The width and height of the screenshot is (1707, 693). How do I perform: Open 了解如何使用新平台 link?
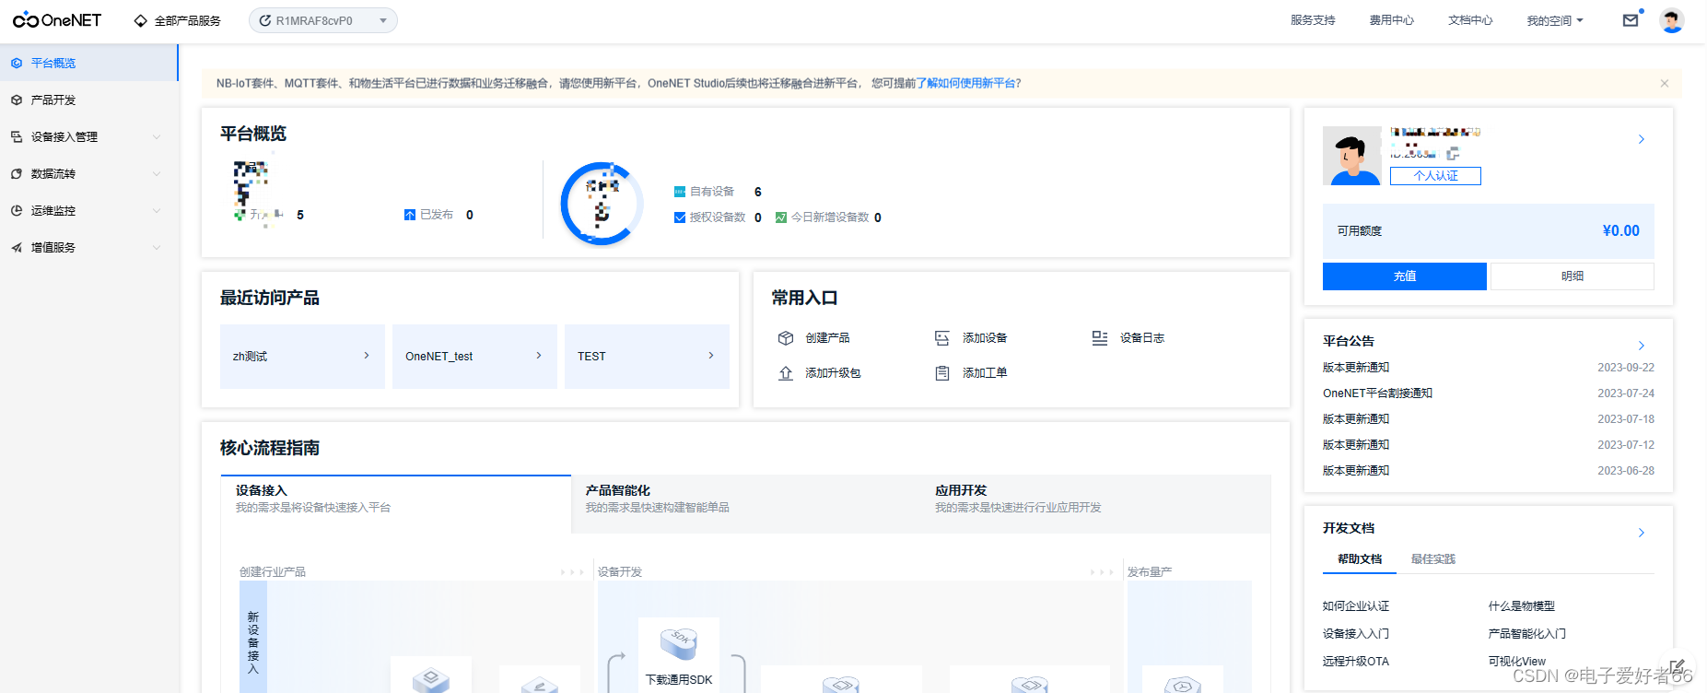click(x=965, y=83)
